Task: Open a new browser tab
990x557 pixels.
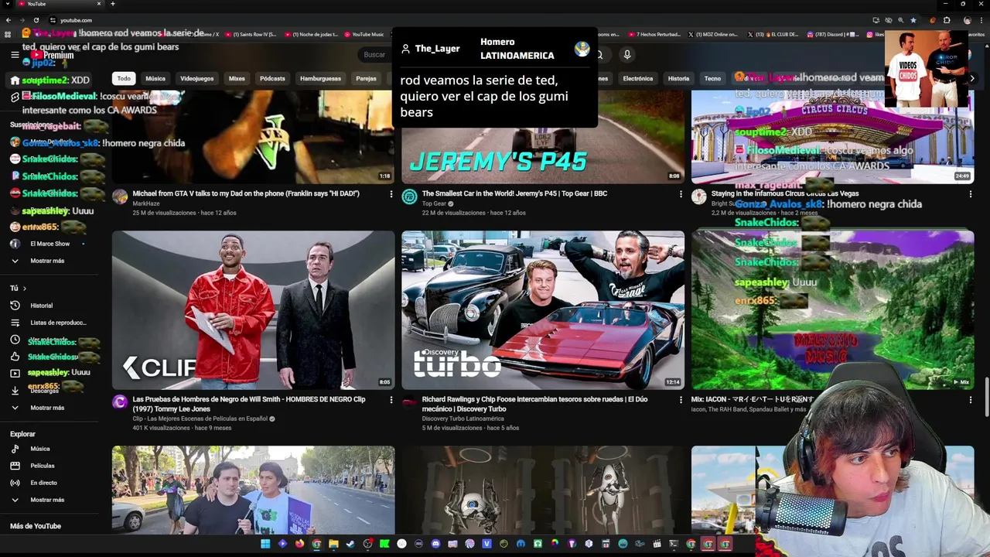Action: click(112, 4)
